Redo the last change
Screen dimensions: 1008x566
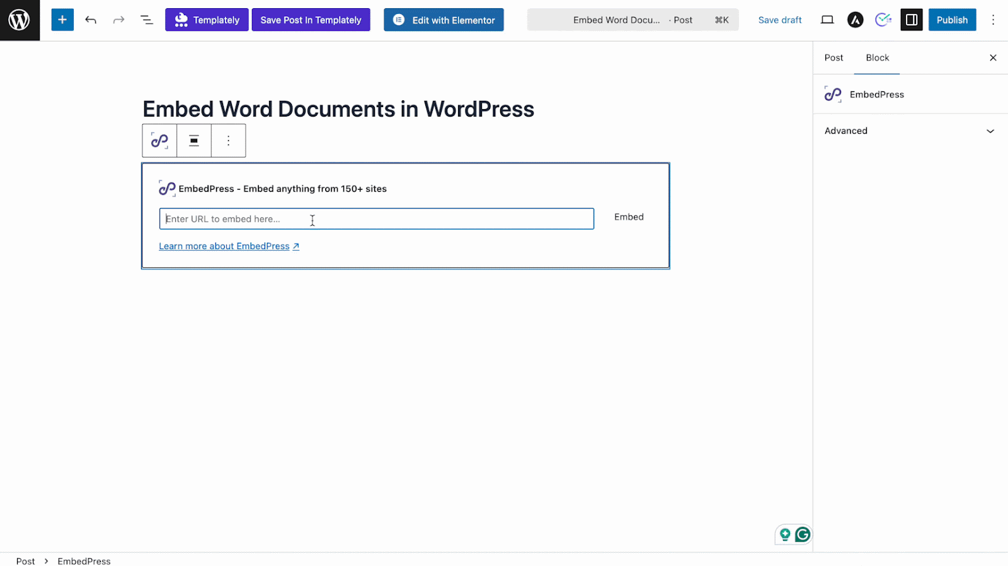(118, 20)
